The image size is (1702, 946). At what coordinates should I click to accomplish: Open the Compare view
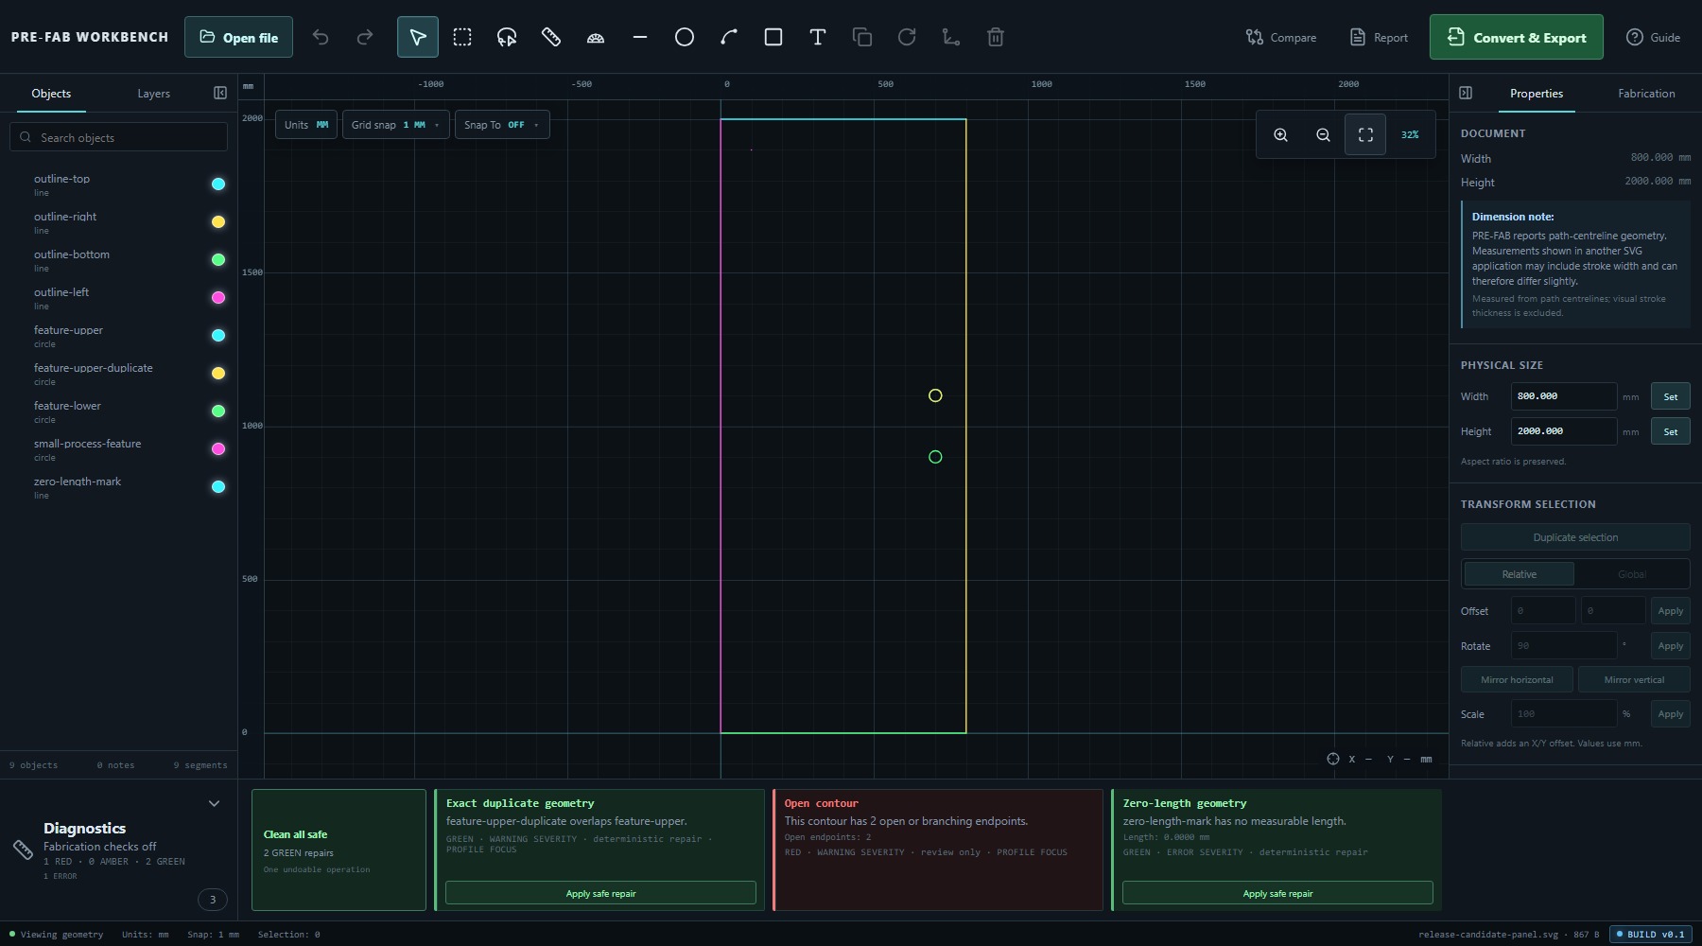(1280, 37)
